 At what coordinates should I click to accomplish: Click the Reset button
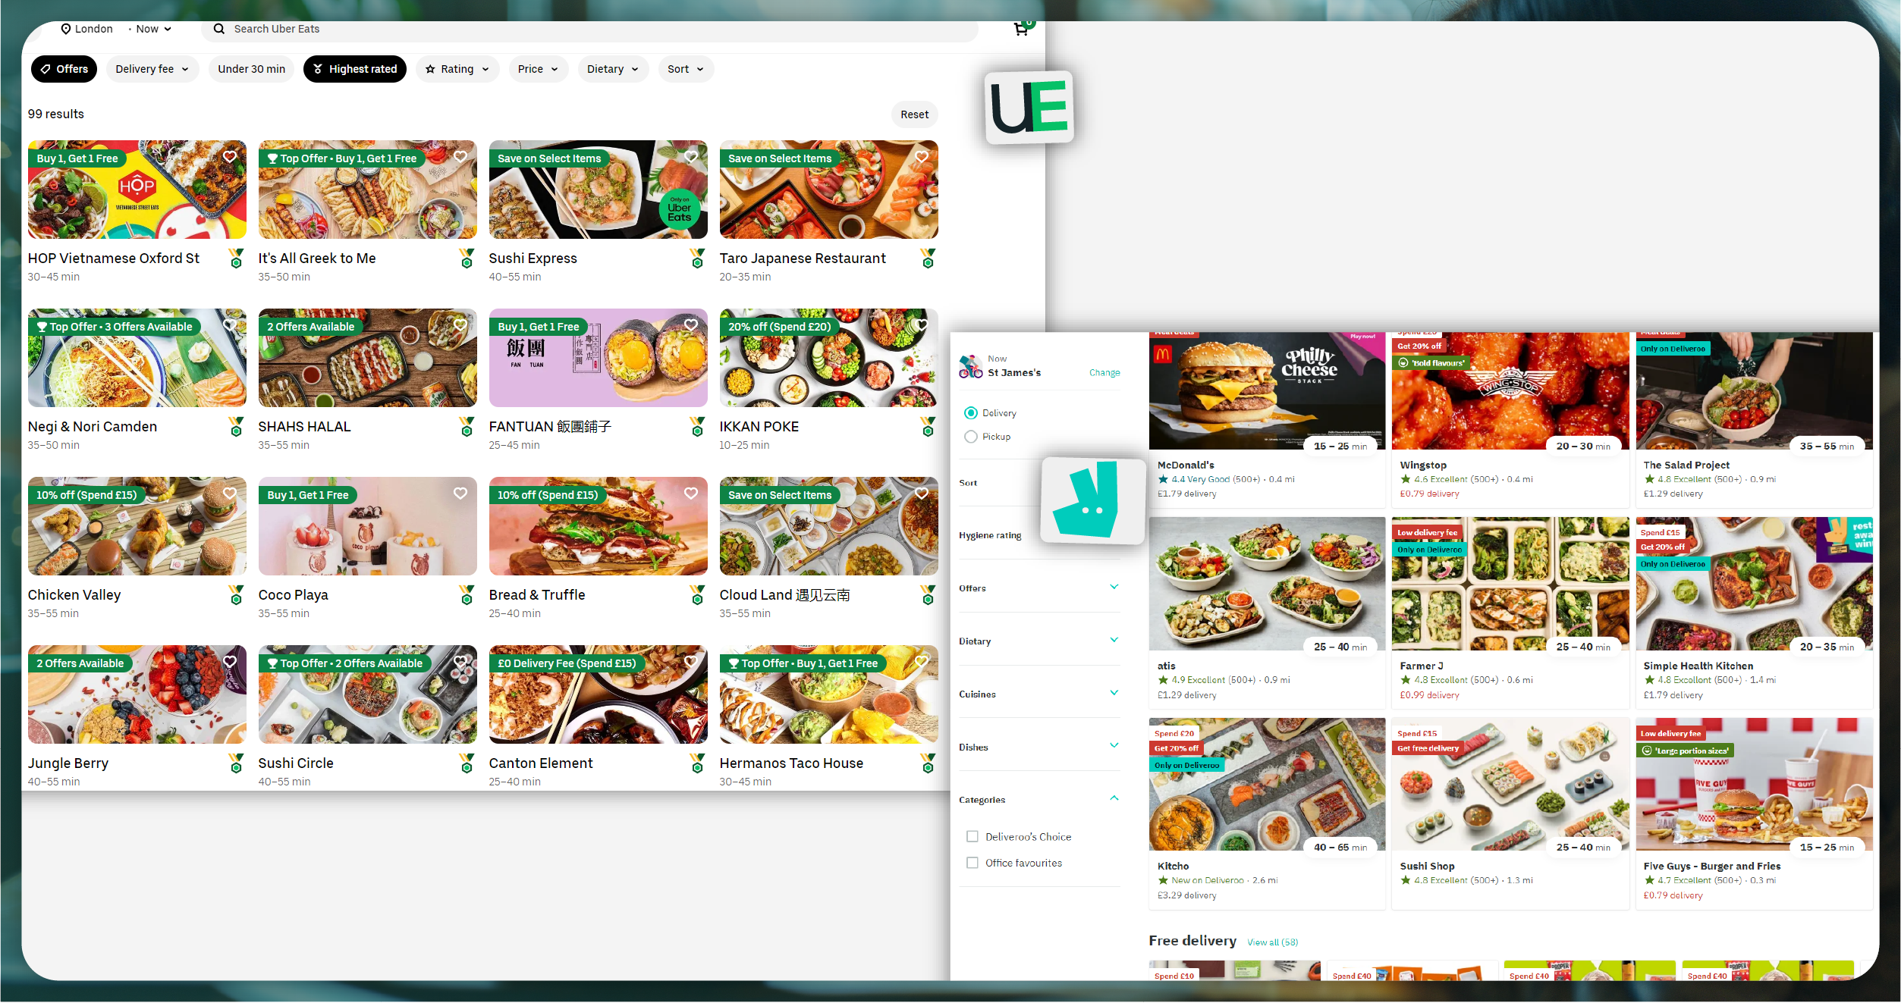[x=914, y=114]
